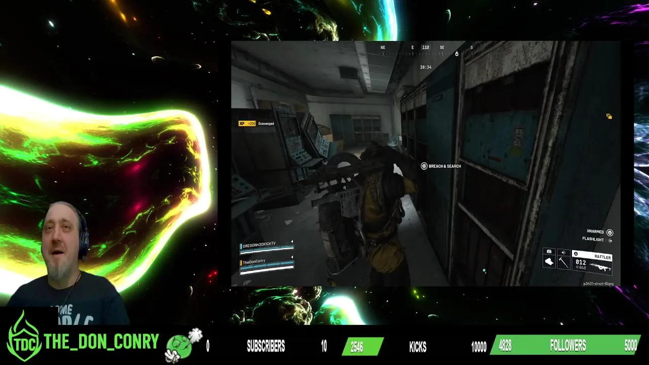The width and height of the screenshot is (649, 365).
Task: Click the 28:34 match timer
Action: click(425, 67)
